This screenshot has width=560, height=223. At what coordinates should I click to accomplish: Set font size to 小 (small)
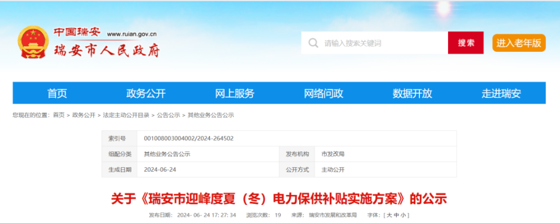[x=402, y=215]
